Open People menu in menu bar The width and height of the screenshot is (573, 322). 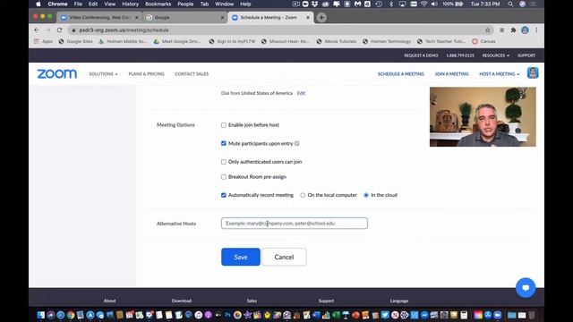point(185,4)
